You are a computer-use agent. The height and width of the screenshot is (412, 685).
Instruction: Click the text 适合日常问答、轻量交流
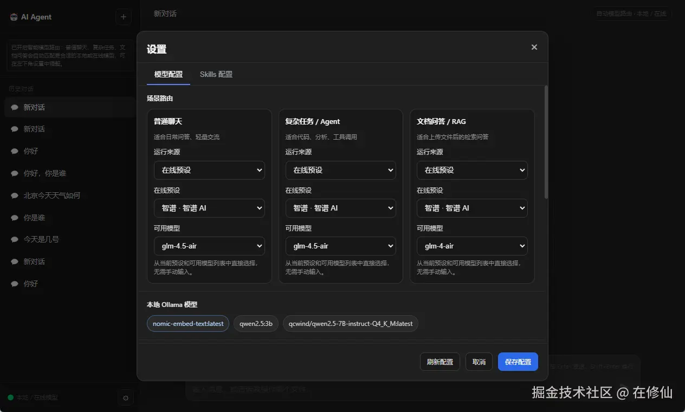[187, 137]
